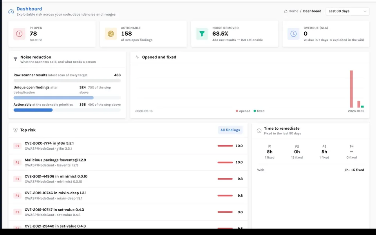Click the P4 dash remediation value
376x235 pixels.
pos(352,152)
